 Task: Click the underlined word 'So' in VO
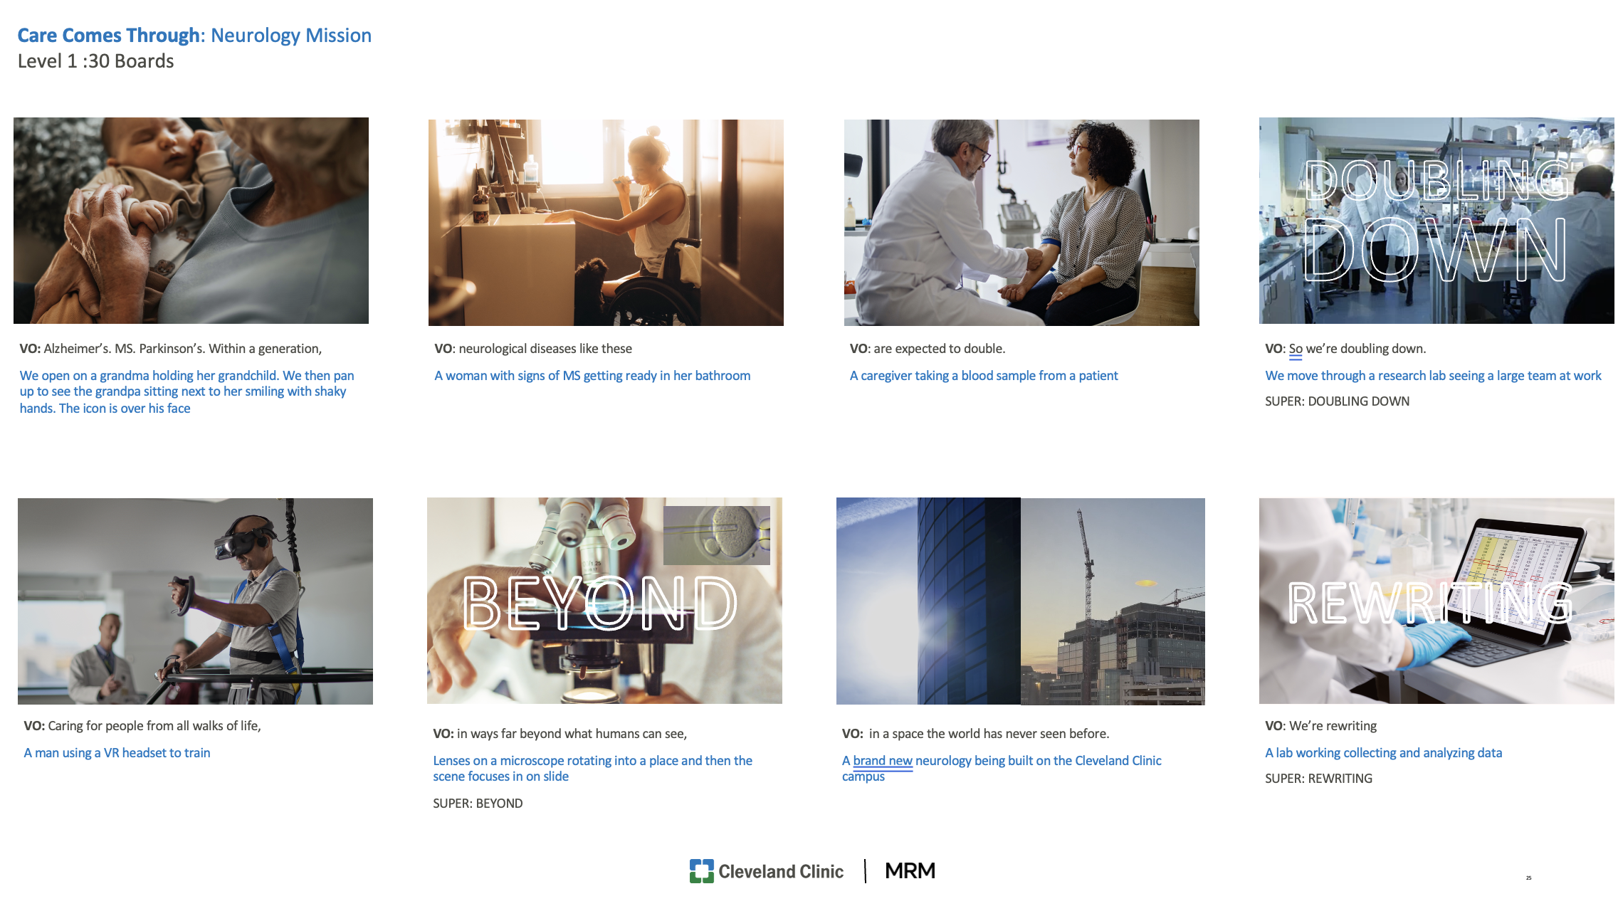[x=1295, y=349]
